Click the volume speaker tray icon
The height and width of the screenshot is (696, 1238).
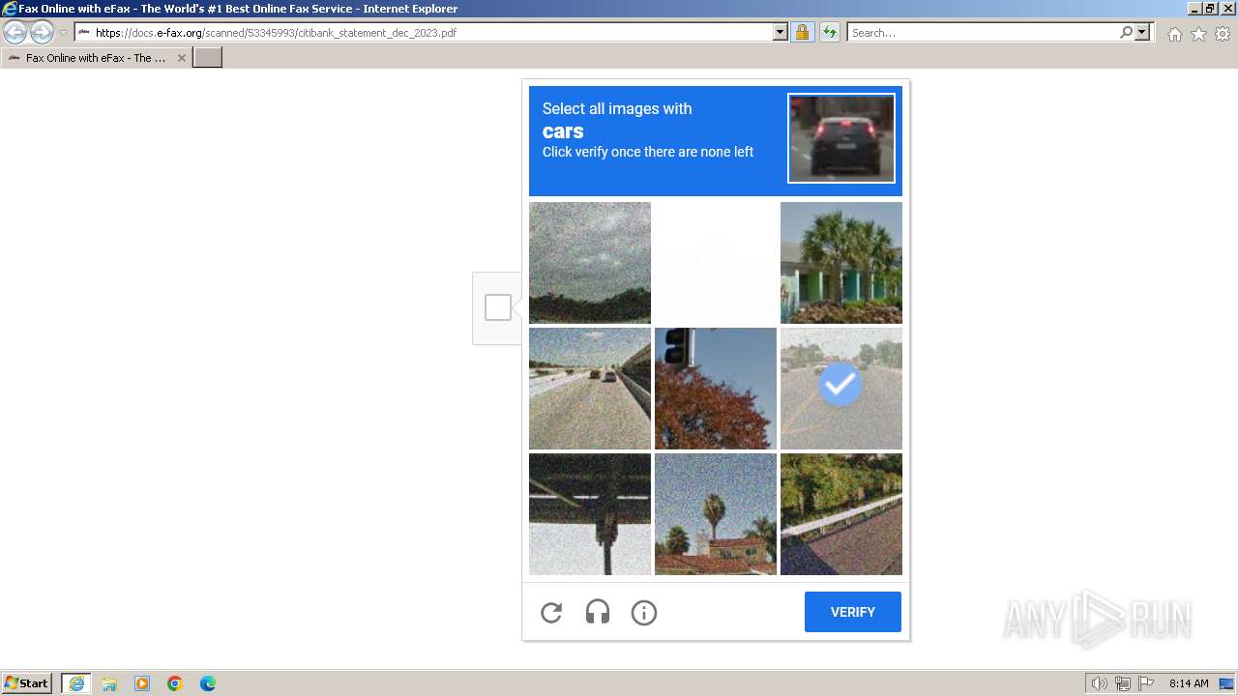tap(1100, 683)
